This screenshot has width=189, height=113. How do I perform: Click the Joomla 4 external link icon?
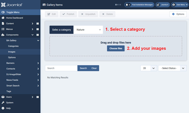pos(158,5)
